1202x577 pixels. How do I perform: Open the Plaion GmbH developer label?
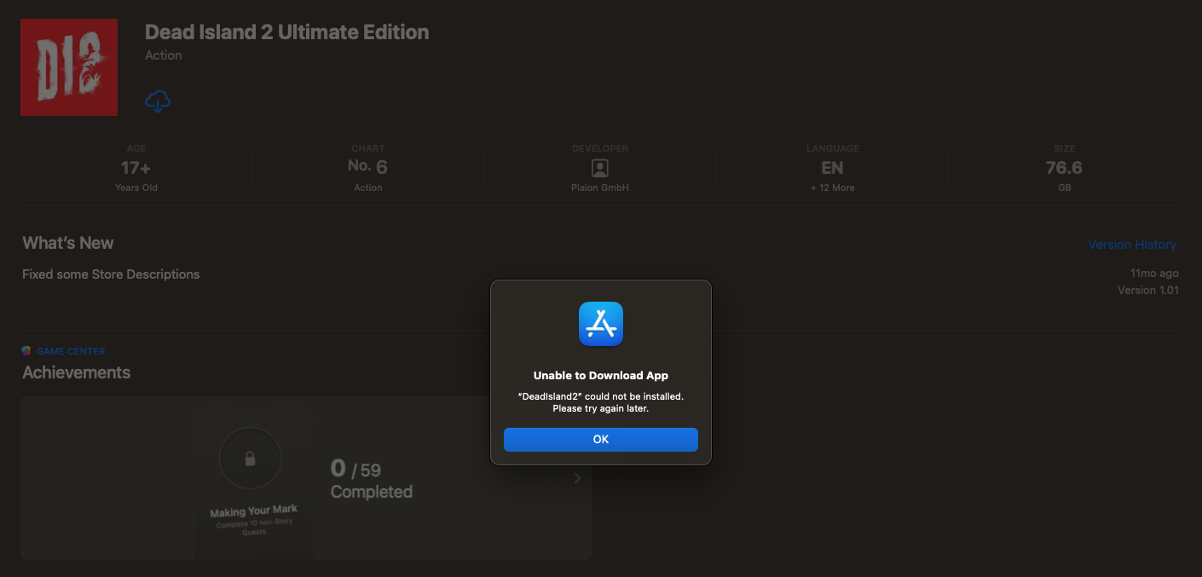point(600,188)
